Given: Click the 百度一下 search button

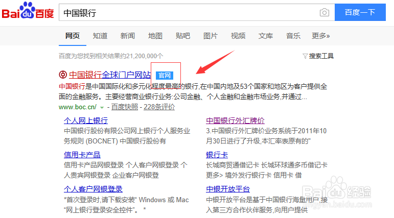Looking at the screenshot, I should [x=360, y=12].
